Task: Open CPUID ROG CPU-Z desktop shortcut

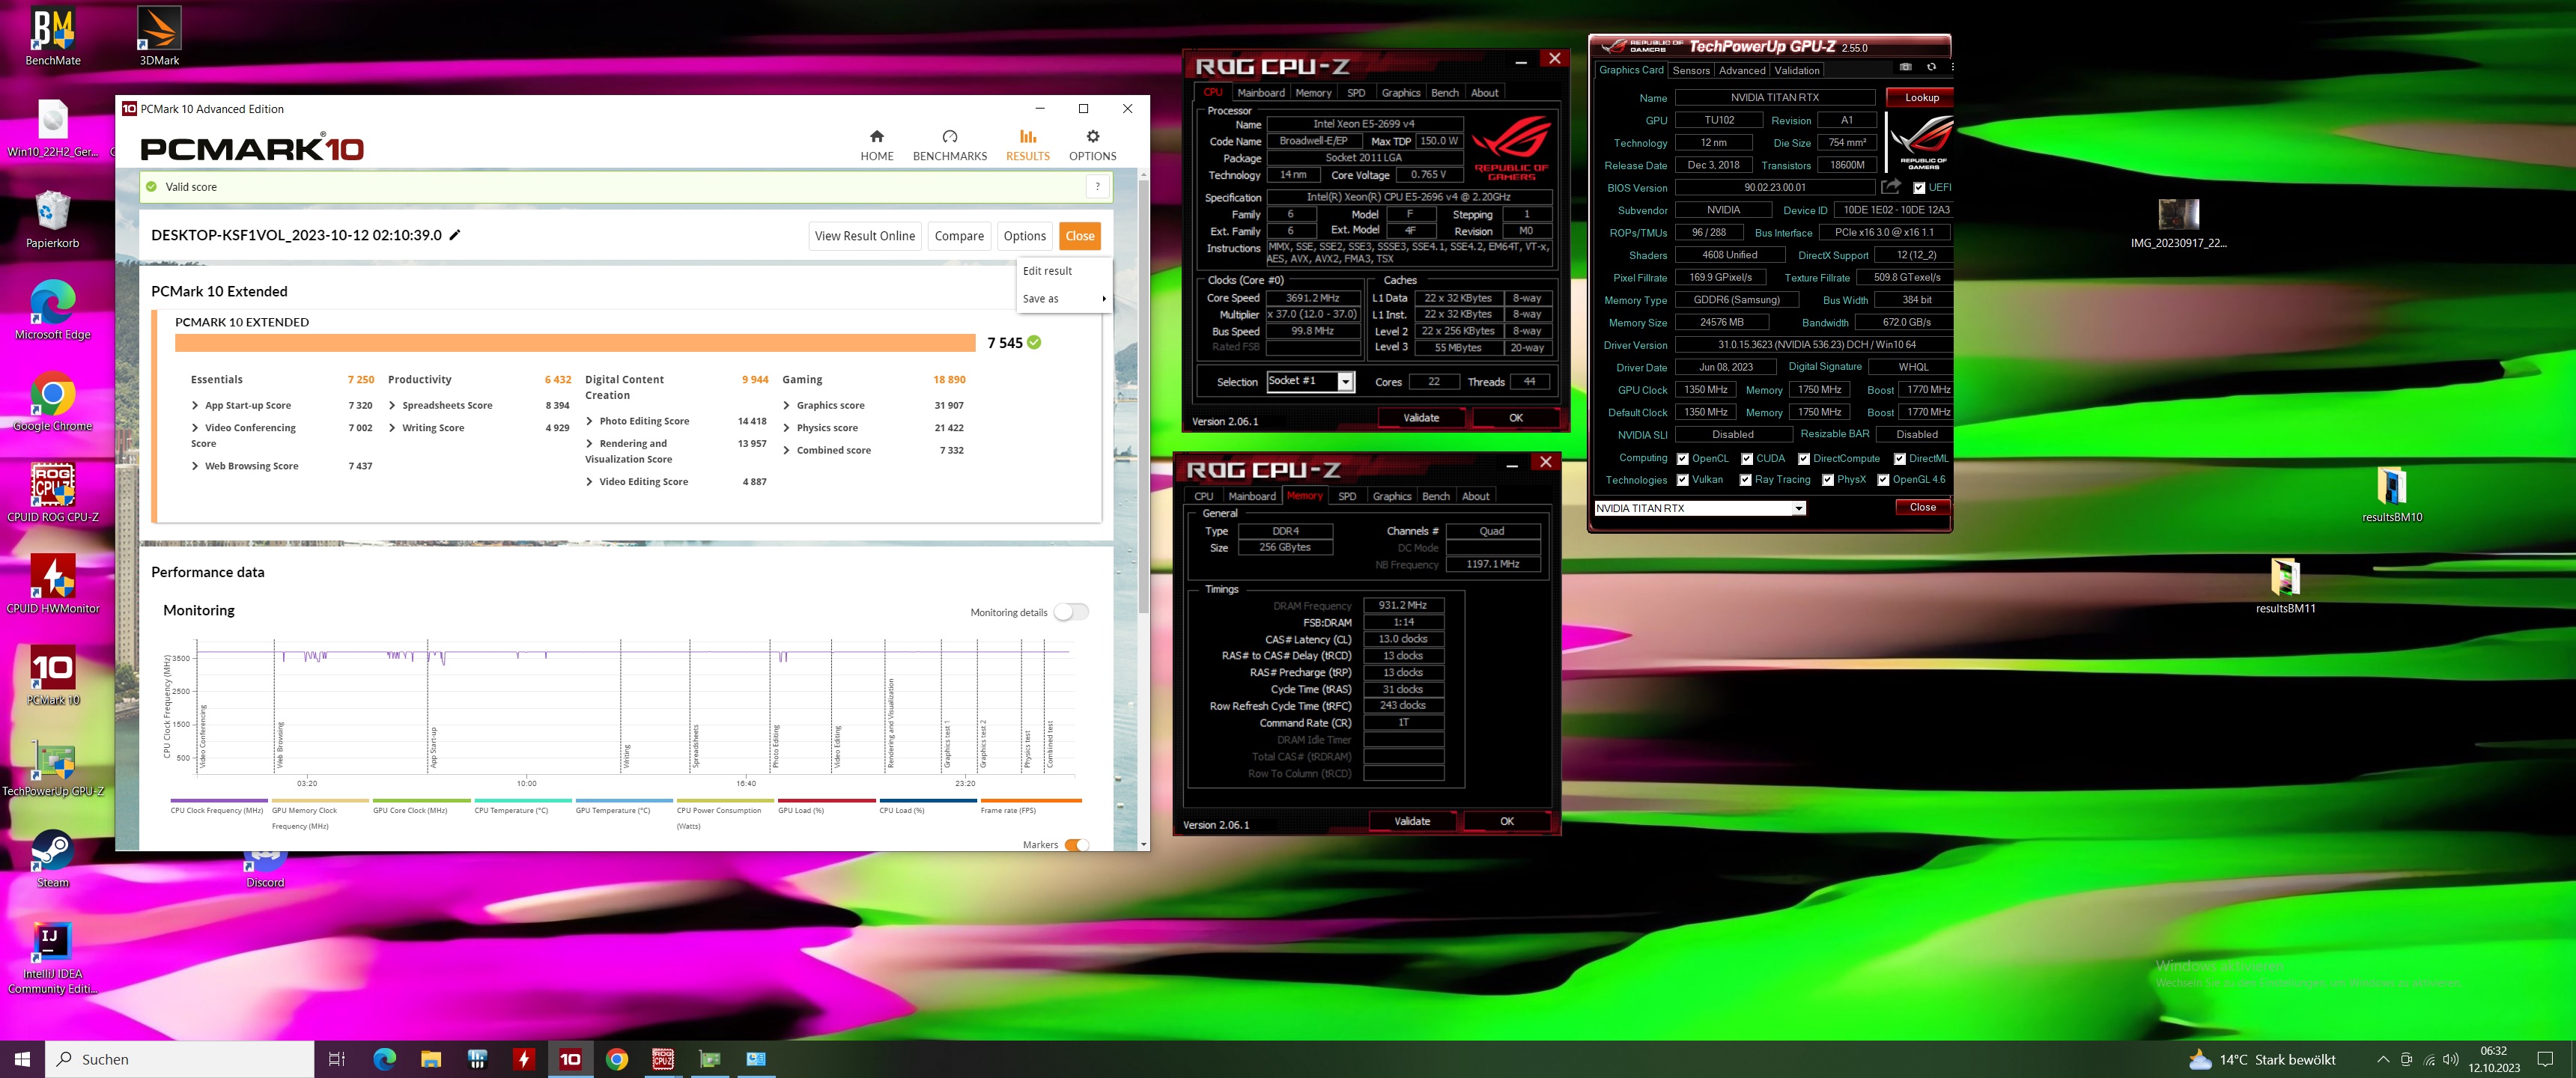Action: (x=53, y=493)
